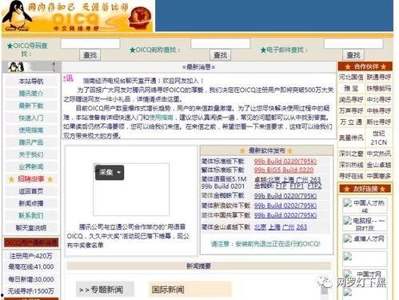Open 腾讯简介 in the sidebar menu
Screen dimensions: 399x300
(31, 94)
